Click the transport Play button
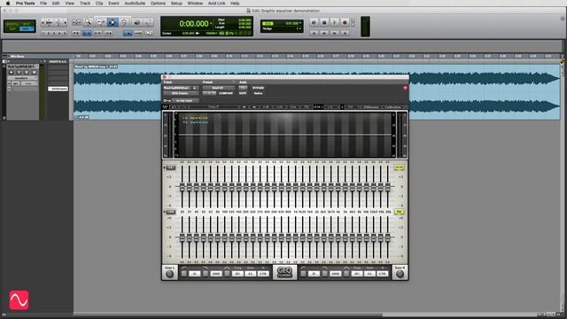 click(335, 22)
